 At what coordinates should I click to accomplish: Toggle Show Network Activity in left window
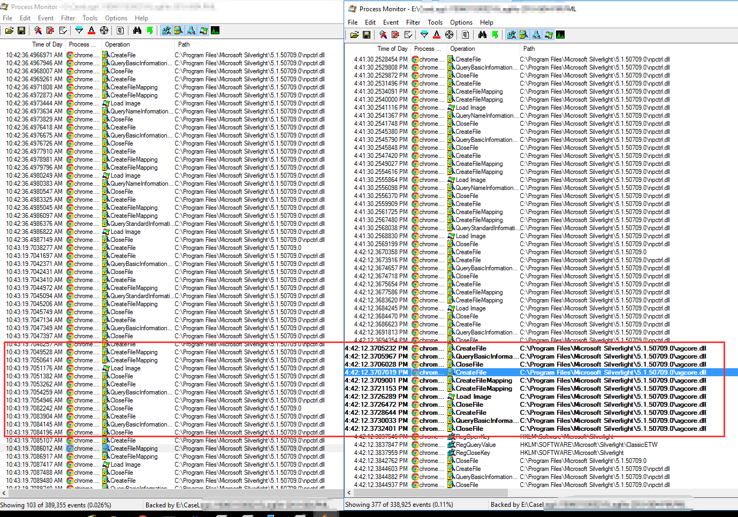191,31
